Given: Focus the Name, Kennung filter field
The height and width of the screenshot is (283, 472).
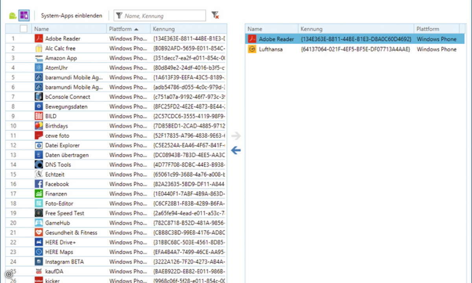Looking at the screenshot, I should pos(160,16).
